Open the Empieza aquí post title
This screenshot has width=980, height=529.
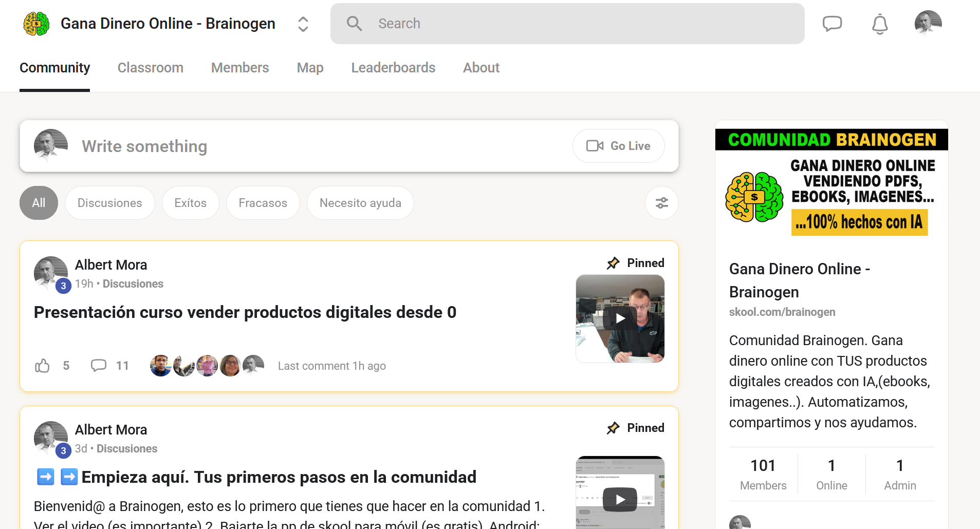click(x=279, y=477)
